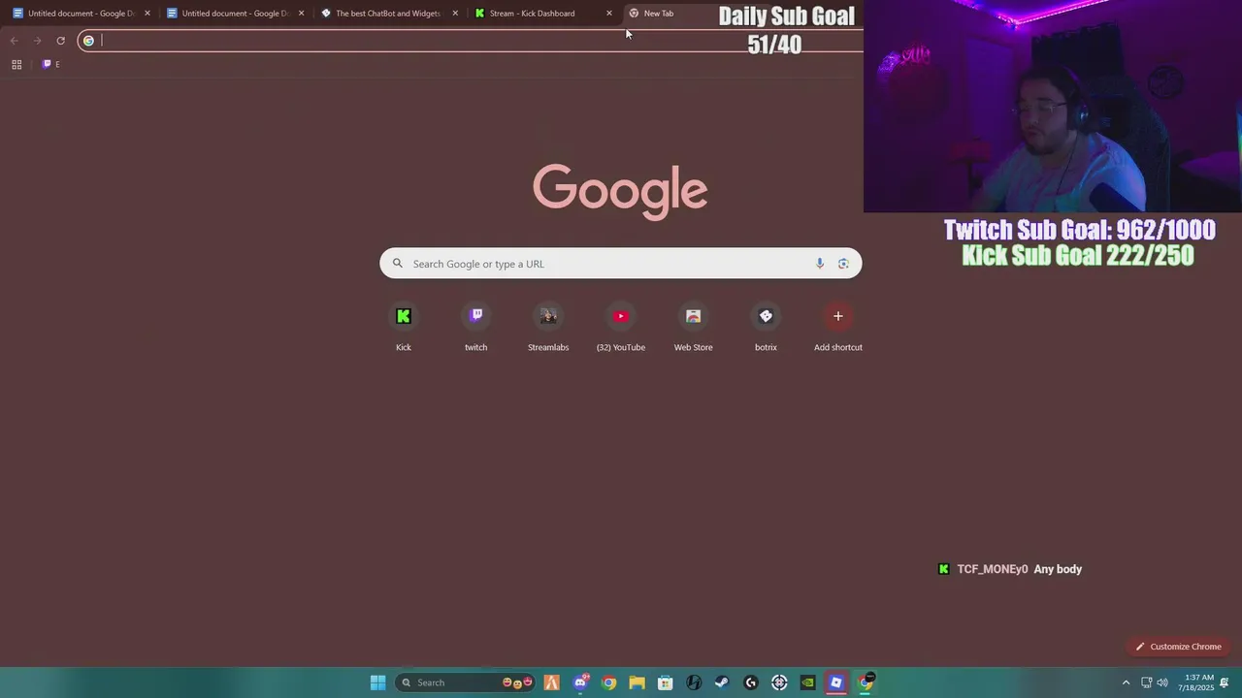This screenshot has height=698, width=1242.
Task: Open the Twitch bookmark in the bookmarks bar
Action: point(50,64)
